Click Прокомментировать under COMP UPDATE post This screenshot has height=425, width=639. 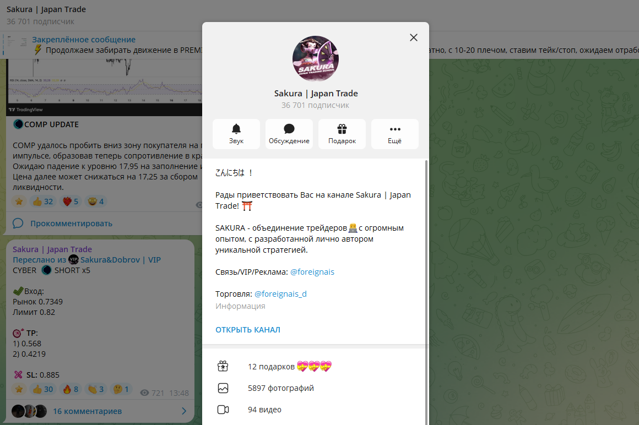(71, 224)
